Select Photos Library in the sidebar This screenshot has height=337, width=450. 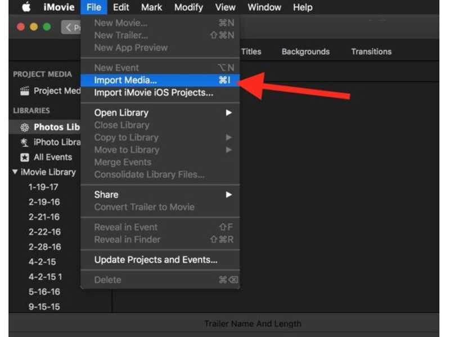[x=46, y=127]
